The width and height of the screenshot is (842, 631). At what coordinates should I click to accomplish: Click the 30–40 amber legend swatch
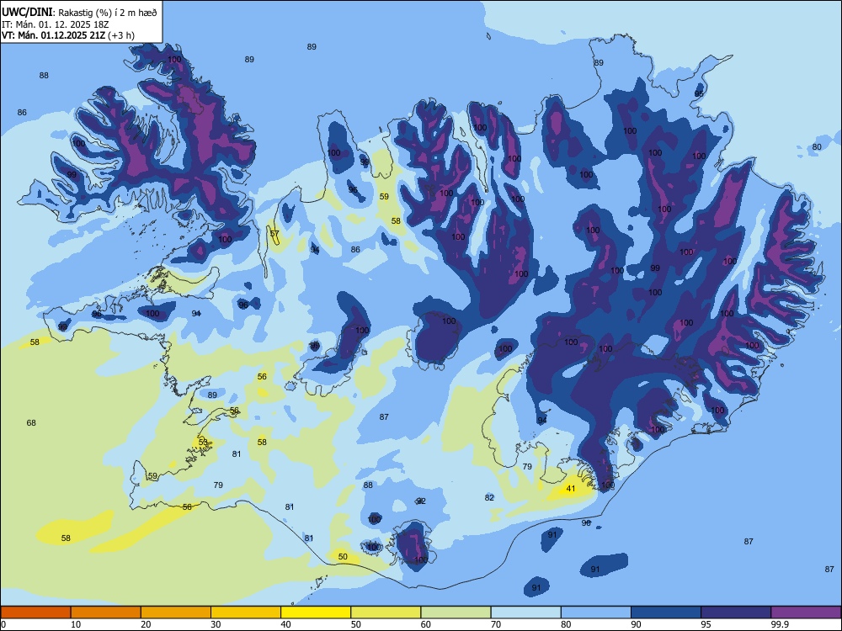pyautogui.click(x=246, y=612)
